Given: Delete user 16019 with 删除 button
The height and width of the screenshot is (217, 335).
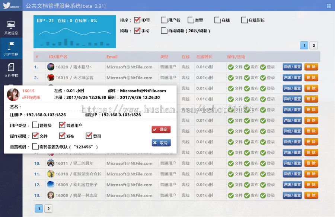Looking at the screenshot, I should pos(311,77).
